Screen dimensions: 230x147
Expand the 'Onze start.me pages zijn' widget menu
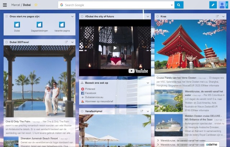point(72,17)
